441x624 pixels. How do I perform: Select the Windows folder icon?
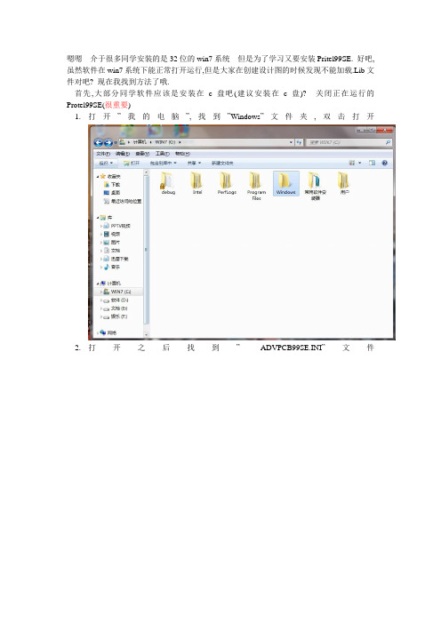(285, 183)
